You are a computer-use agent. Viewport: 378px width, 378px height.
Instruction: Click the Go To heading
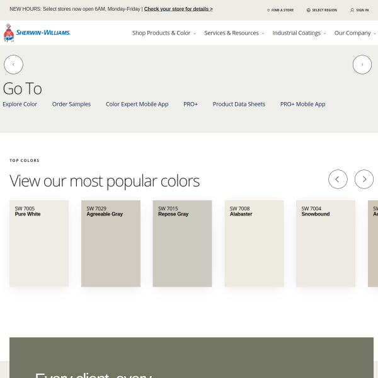pyautogui.click(x=23, y=88)
